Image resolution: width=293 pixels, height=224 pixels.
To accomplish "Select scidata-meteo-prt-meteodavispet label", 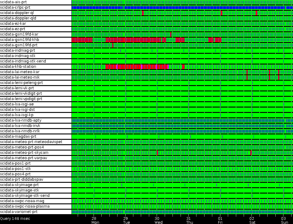I will tap(31, 142).
